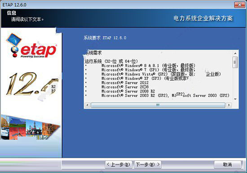
Task: Click the gold 12.6 version graphic
Action: (x=32, y=84)
